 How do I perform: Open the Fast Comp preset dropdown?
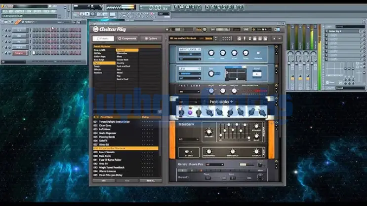(x=189, y=91)
